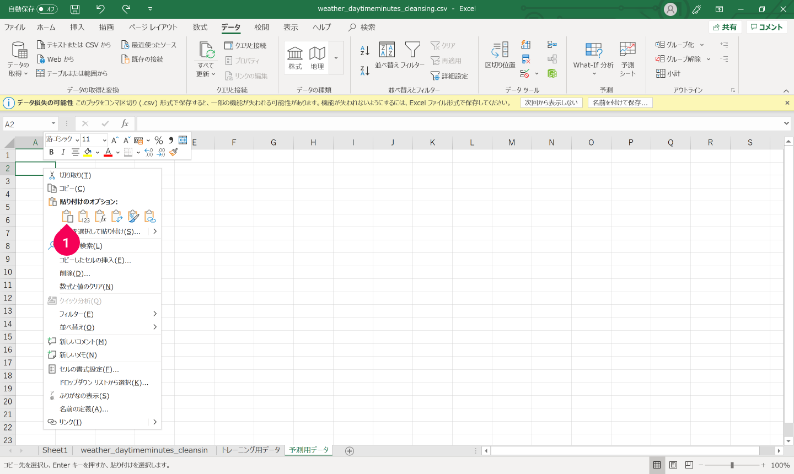
Task: Open クエリと接続 pane
Action: pyautogui.click(x=245, y=45)
